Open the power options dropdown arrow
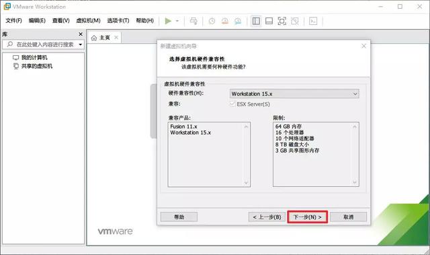Image resolution: width=430 pixels, height=255 pixels. coord(177,21)
